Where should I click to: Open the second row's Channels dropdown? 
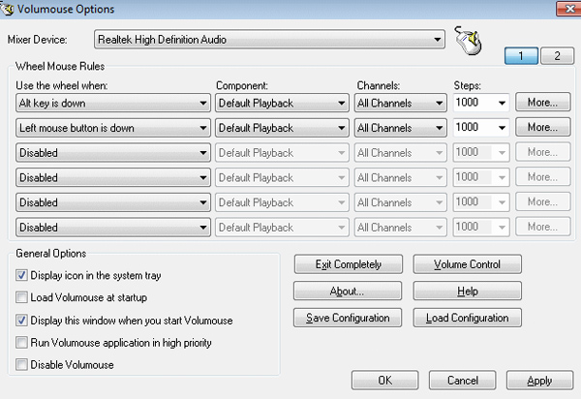(x=400, y=128)
